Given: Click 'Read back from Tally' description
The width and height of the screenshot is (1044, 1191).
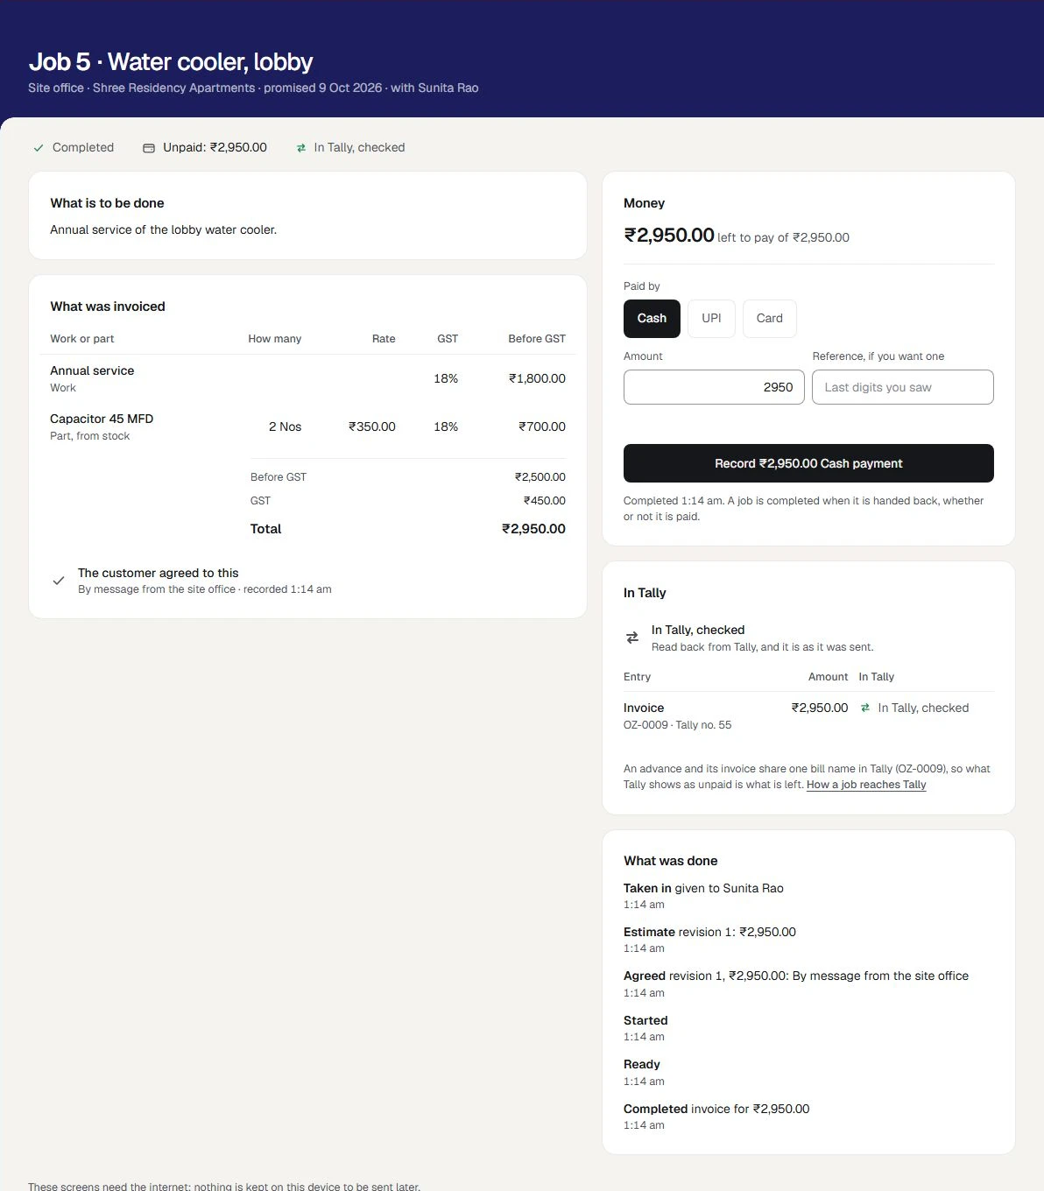Looking at the screenshot, I should (762, 647).
